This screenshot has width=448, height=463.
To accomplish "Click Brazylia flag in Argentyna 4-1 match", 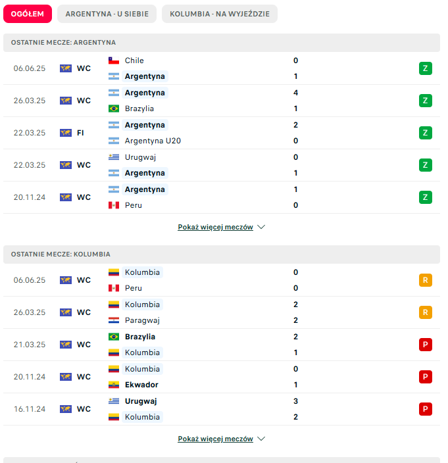I will tap(114, 109).
